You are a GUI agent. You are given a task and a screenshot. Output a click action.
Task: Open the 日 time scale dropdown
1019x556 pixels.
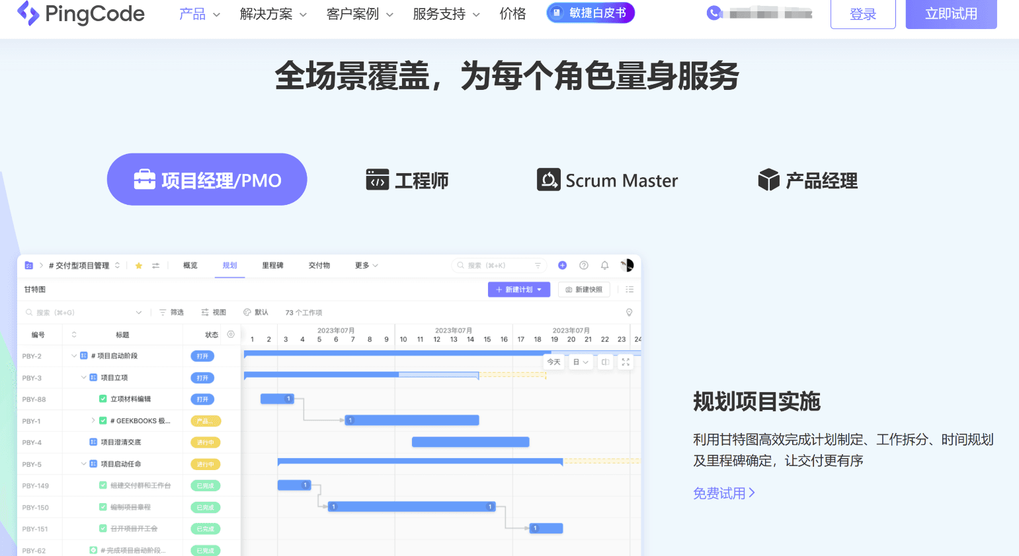click(581, 362)
